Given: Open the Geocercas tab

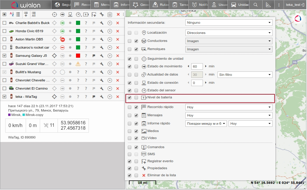Looking at the screenshot, I should tap(139, 5).
